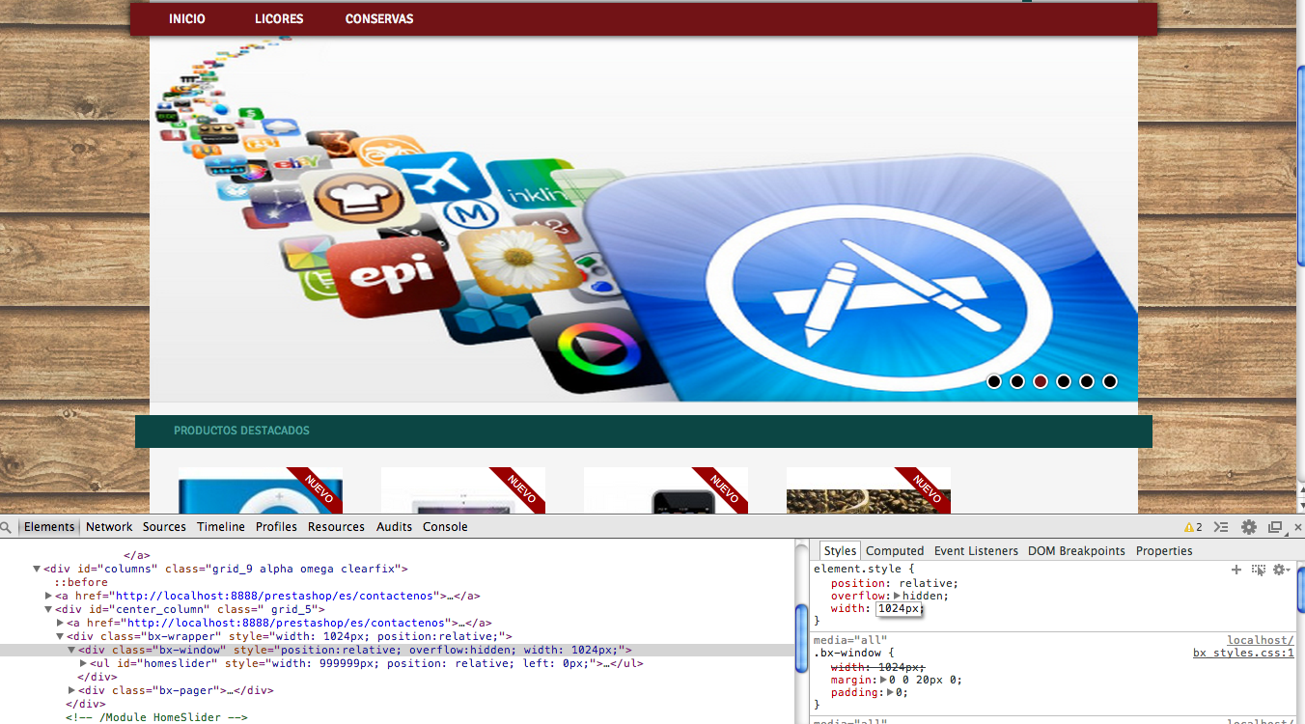Click the App Store slider banner image
Image resolution: width=1305 pixels, height=724 pixels.
pos(644,219)
